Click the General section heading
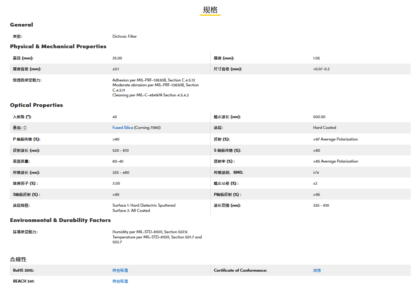Viewport: 413px width, 293px height. [21, 25]
